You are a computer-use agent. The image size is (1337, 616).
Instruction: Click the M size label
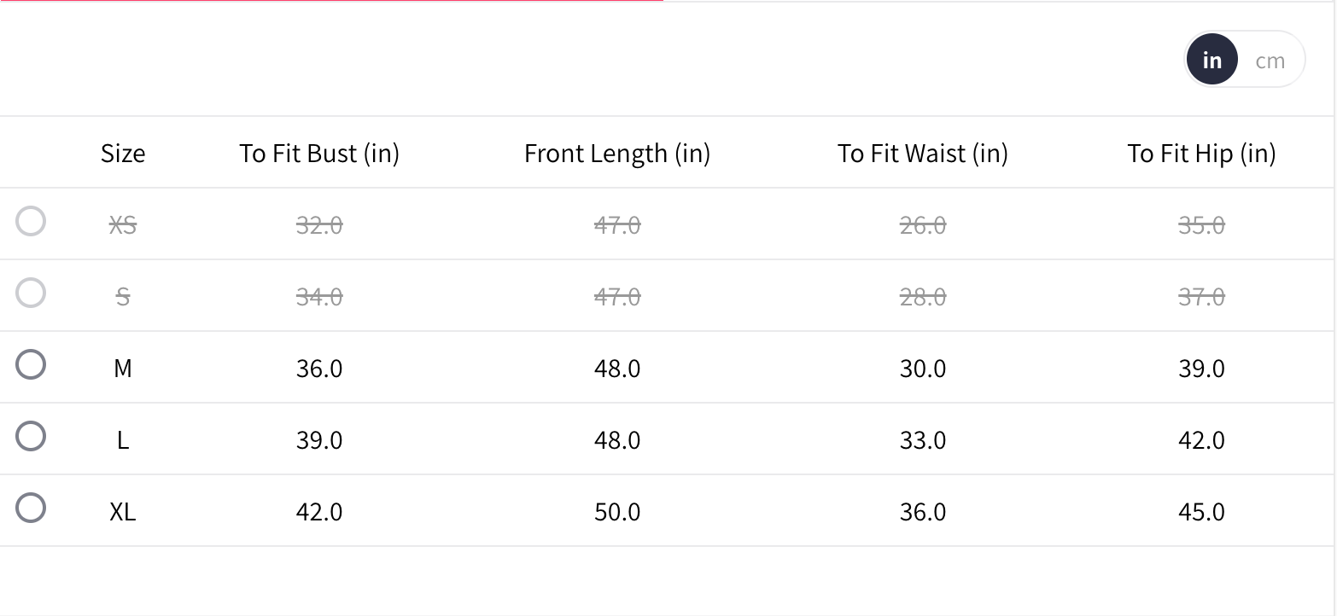[x=123, y=369]
